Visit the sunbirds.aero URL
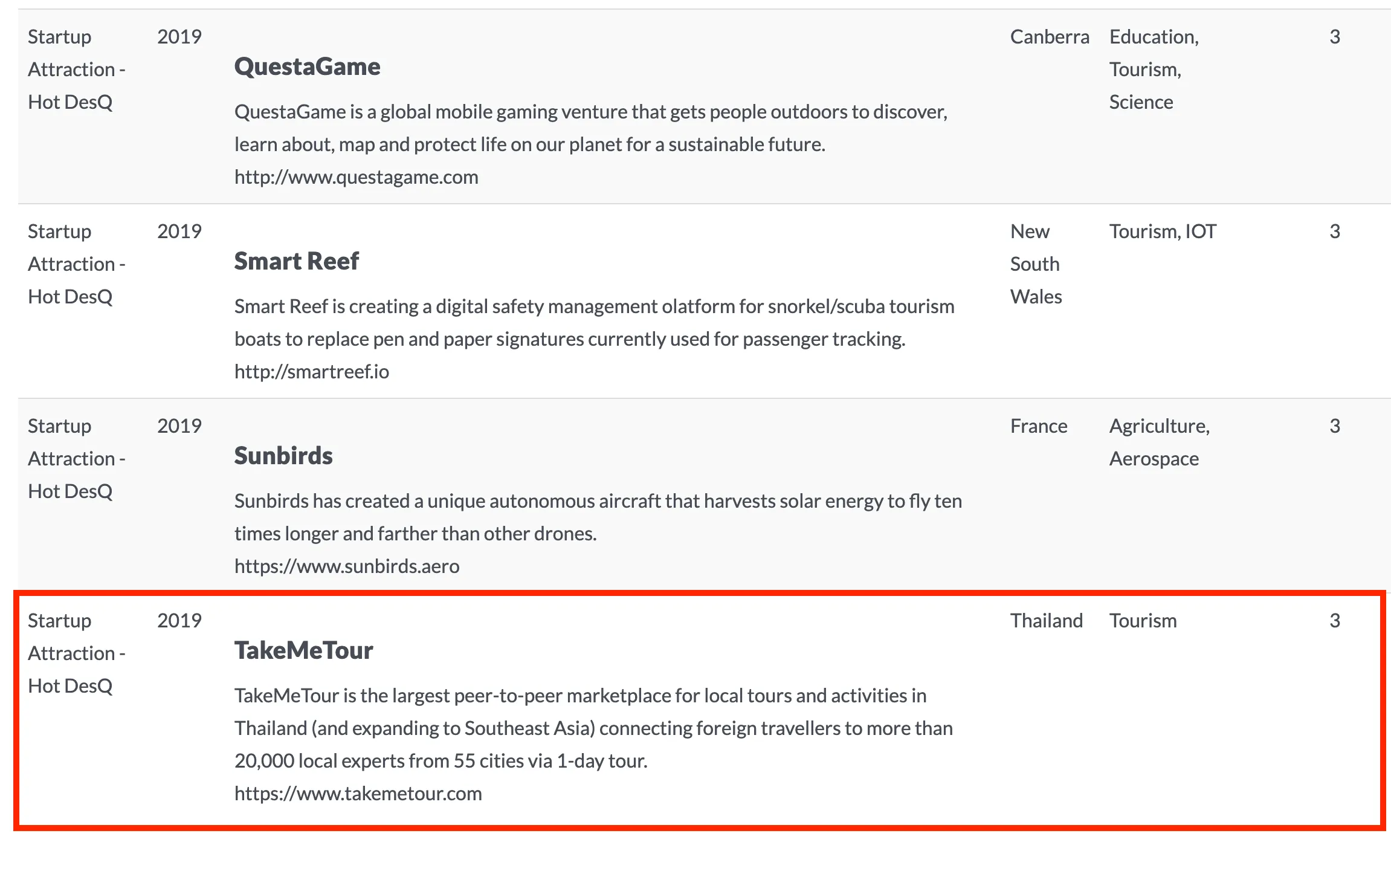The width and height of the screenshot is (1391, 874). (347, 566)
